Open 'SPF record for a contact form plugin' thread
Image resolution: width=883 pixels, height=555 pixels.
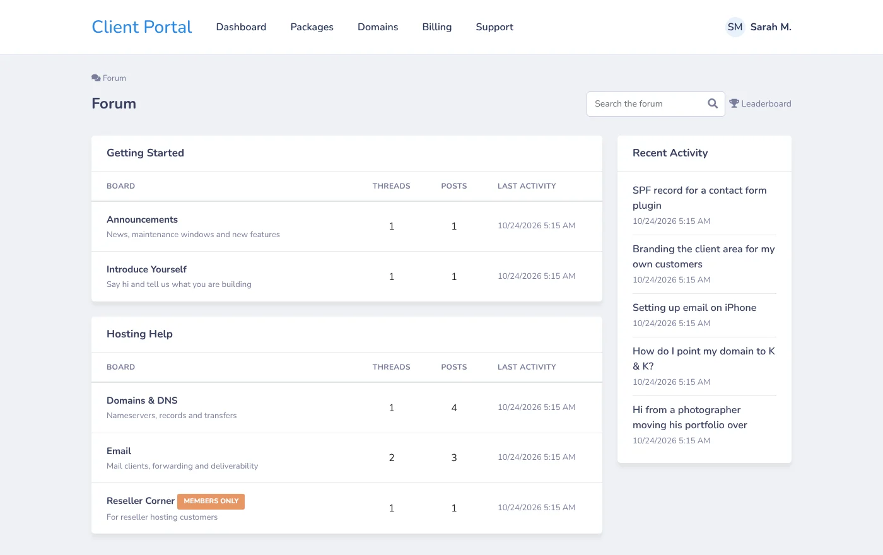(x=699, y=198)
